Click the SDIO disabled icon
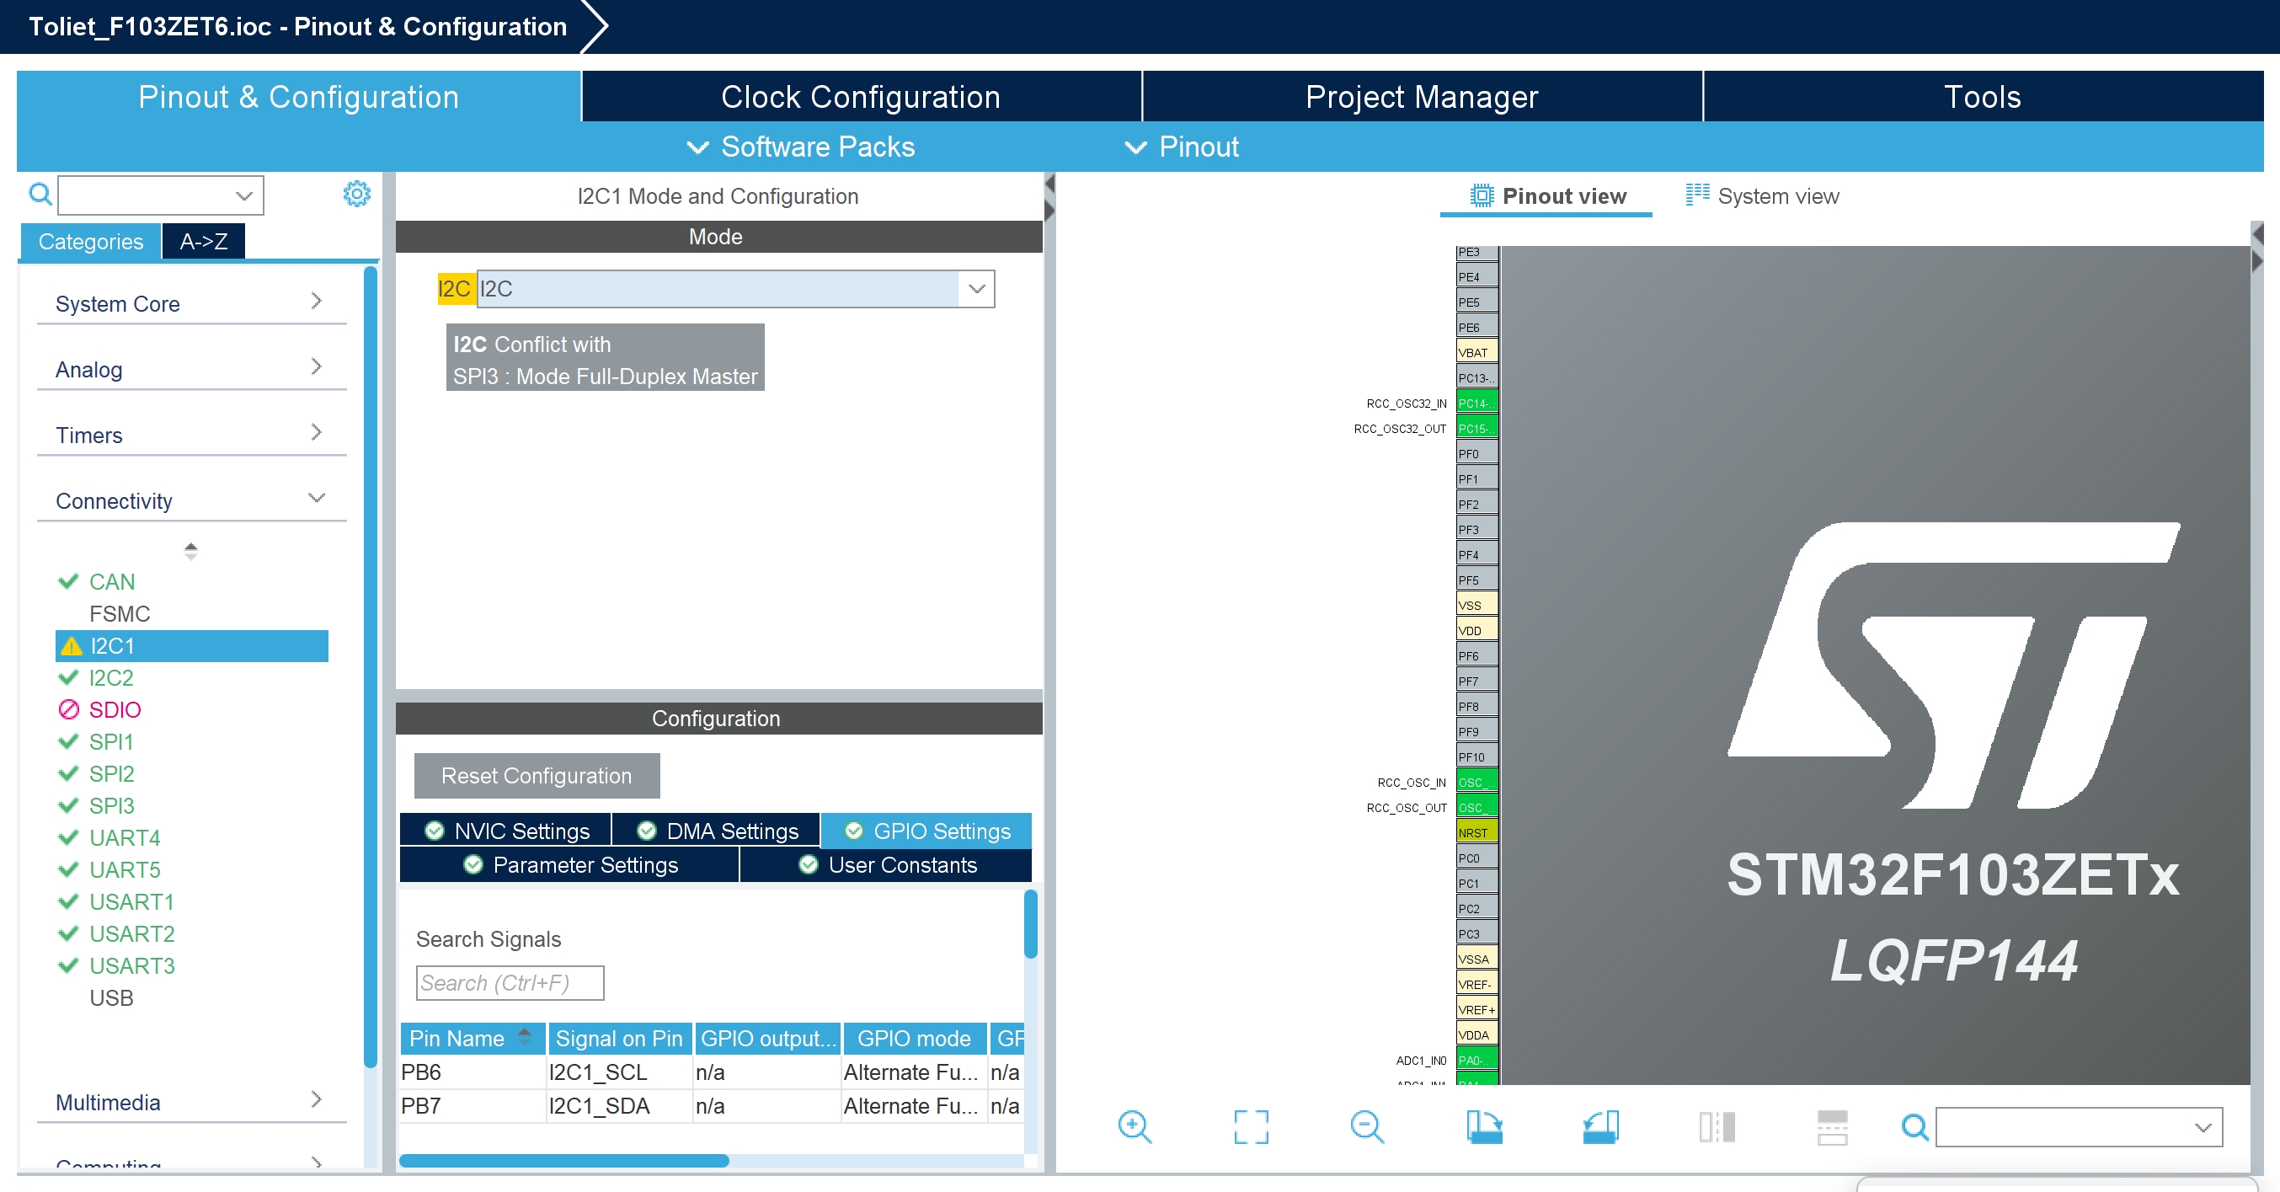Image resolution: width=2280 pixels, height=1192 pixels. pyautogui.click(x=68, y=709)
